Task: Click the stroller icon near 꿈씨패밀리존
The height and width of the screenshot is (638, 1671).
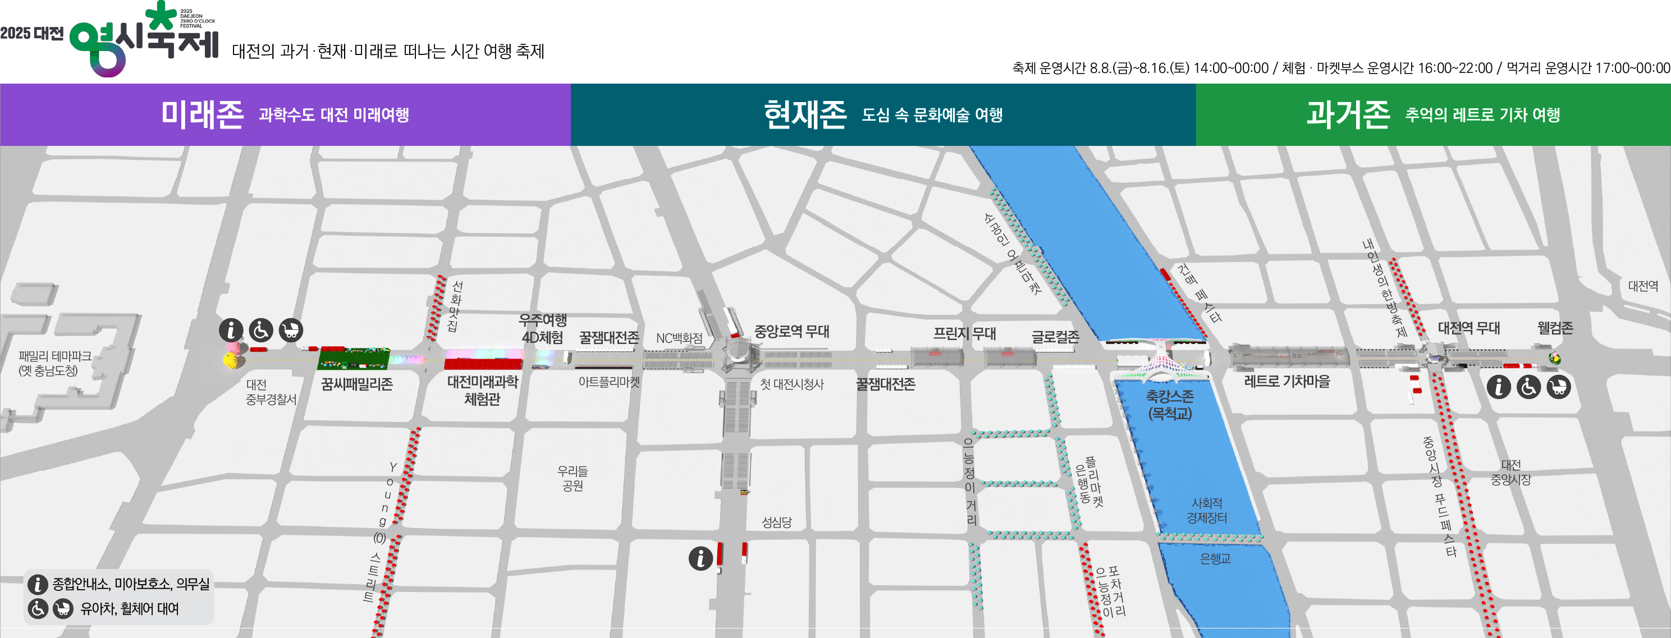Action: pos(291,330)
